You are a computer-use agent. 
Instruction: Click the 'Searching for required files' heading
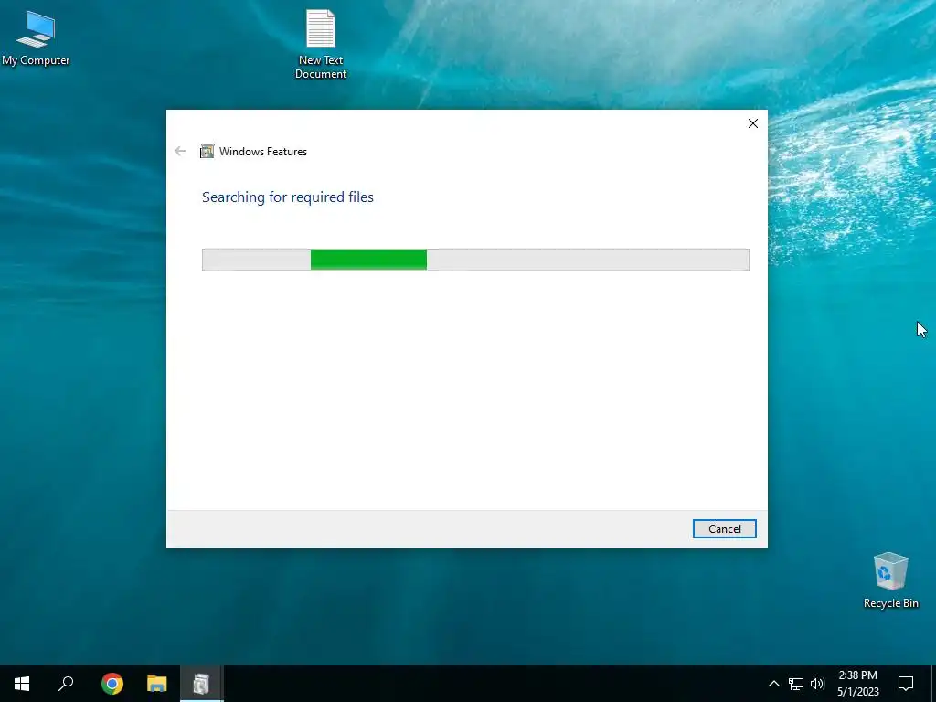click(x=288, y=197)
